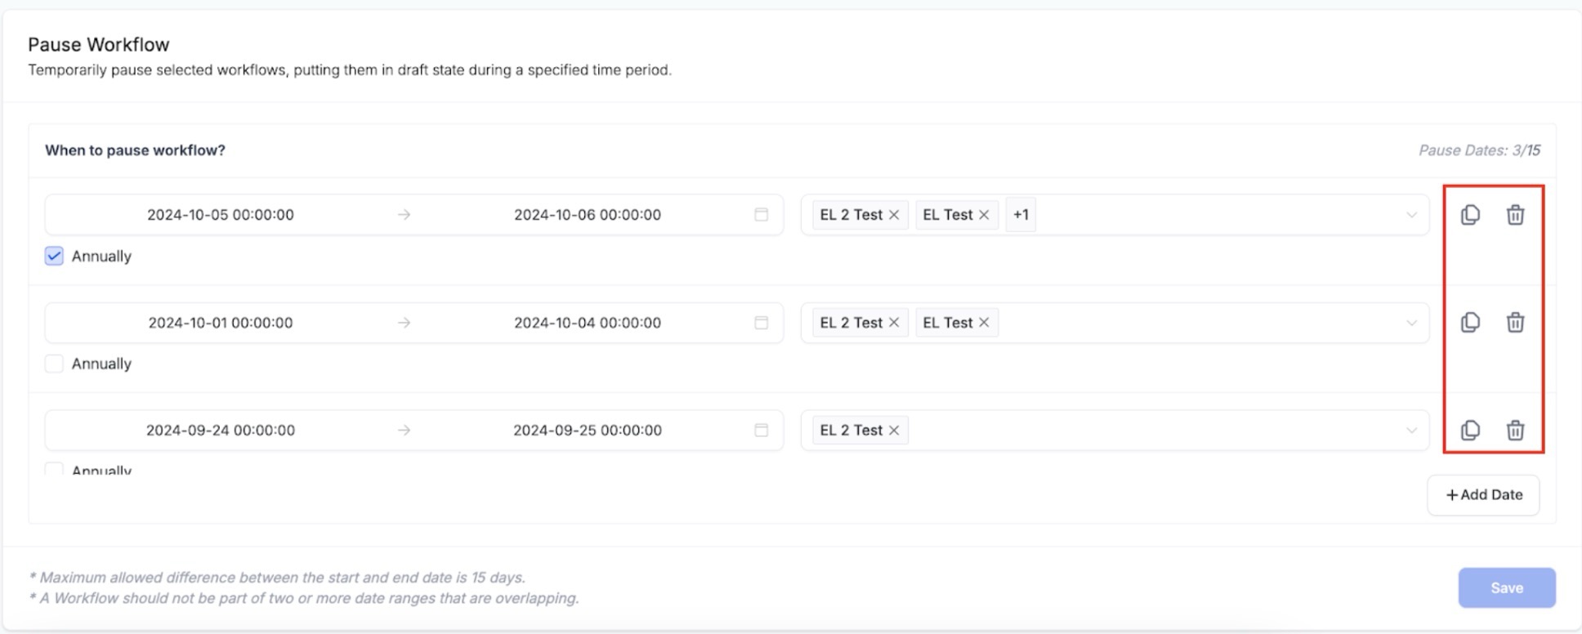Open calendar picker for 2024-09-24 range

(x=761, y=431)
